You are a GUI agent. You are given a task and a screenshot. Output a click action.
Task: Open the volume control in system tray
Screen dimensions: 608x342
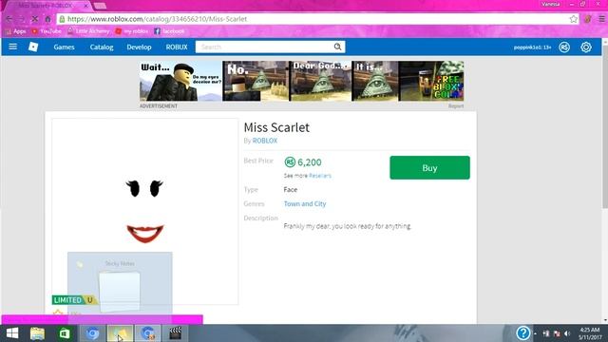568,333
